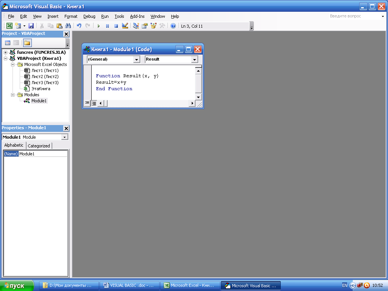The width and height of the screenshot is (388, 291).
Task: Open the Toolbox hammer and wrench icon
Action: pyautogui.click(x=162, y=26)
